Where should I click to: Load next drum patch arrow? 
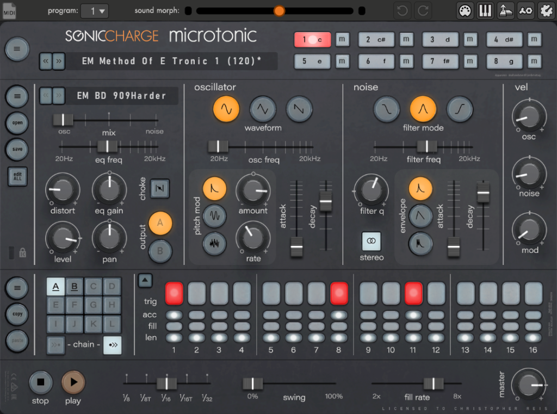click(59, 96)
